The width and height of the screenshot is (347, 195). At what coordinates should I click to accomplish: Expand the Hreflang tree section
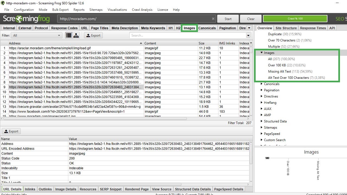[x=262, y=103]
